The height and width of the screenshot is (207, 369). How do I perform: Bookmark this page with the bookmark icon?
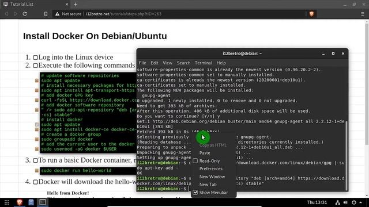(46, 14)
